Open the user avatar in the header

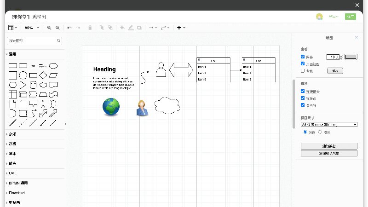319,17
